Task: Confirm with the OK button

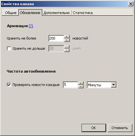Action: (x=94, y=128)
